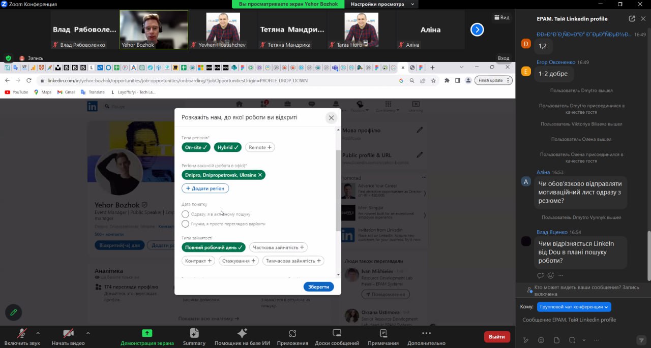Add Часткова зайнятість employment type
Image resolution: width=651 pixels, height=348 pixels.
279,247
